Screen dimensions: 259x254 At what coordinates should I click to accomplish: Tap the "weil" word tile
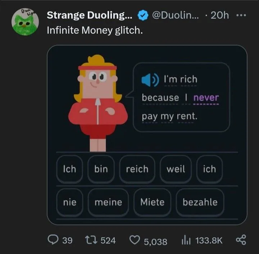tap(176, 169)
